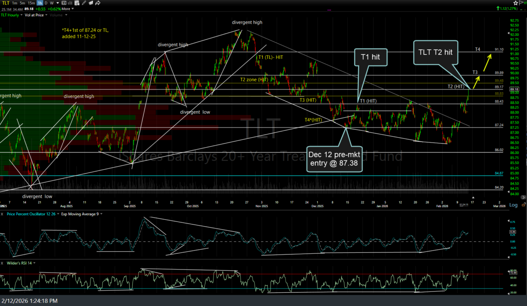Switch chart to 15m timeframe

coord(32,3)
